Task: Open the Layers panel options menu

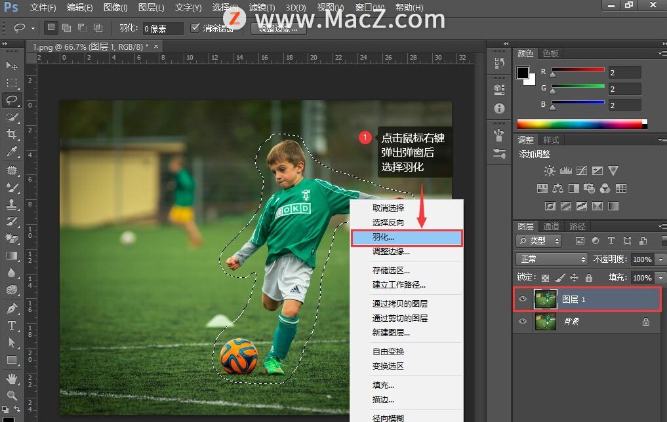Action: [662, 227]
